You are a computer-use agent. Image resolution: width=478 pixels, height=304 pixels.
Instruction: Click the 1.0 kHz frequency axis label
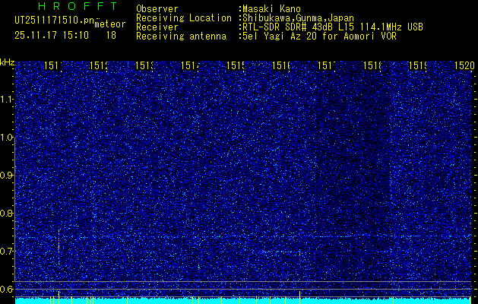point(8,138)
